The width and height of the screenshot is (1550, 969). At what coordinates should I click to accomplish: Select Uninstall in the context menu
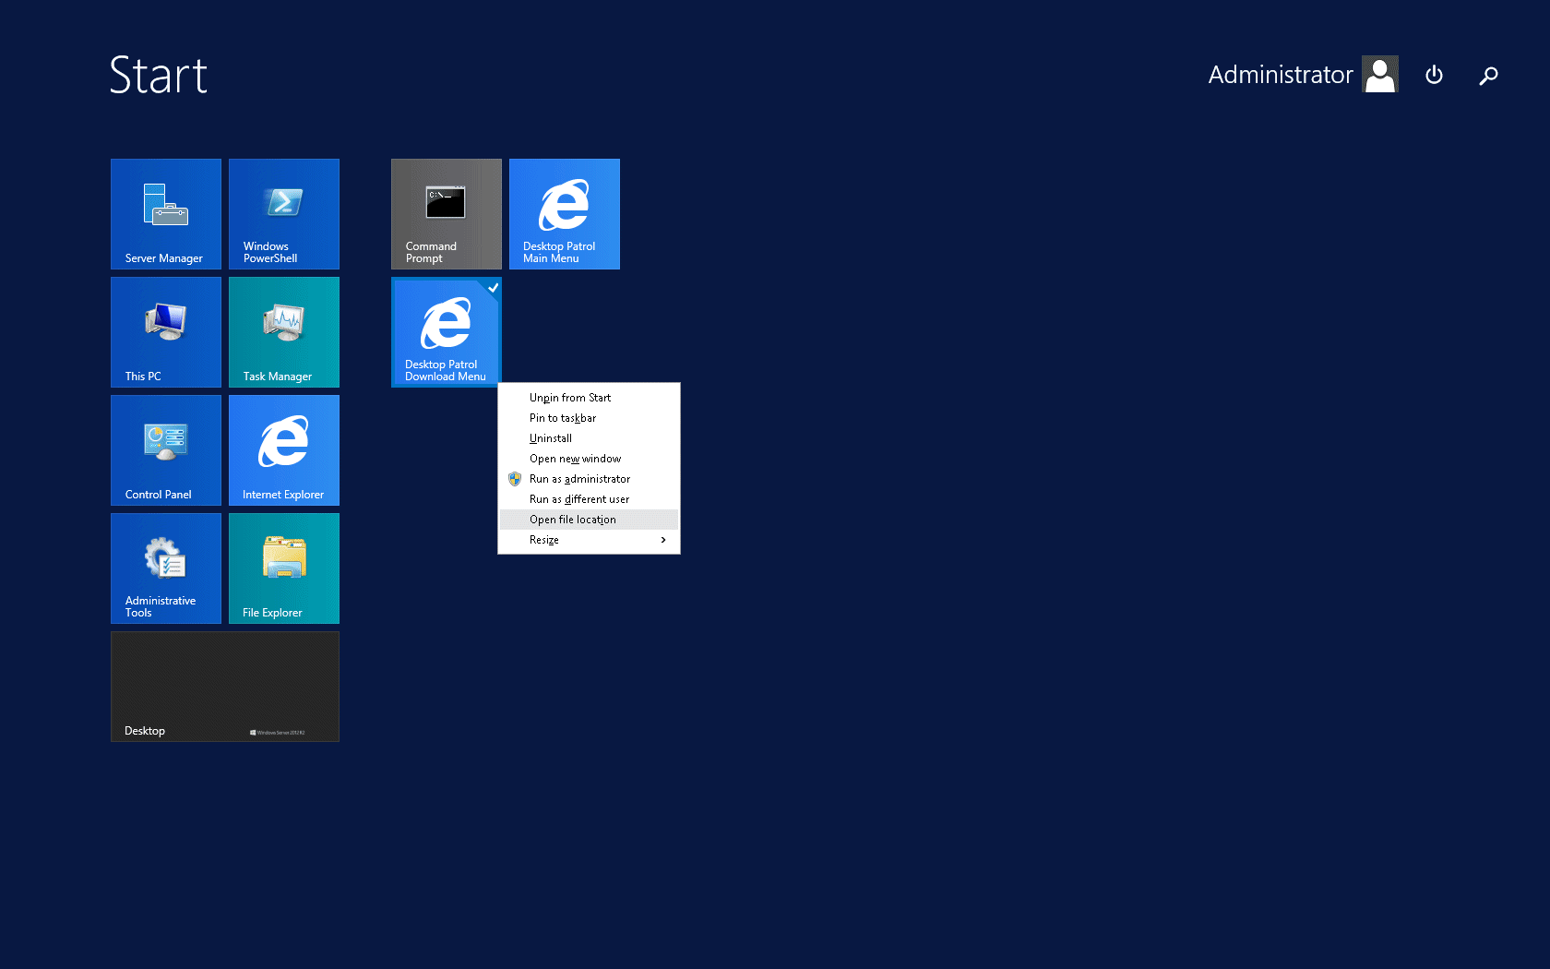(589, 438)
